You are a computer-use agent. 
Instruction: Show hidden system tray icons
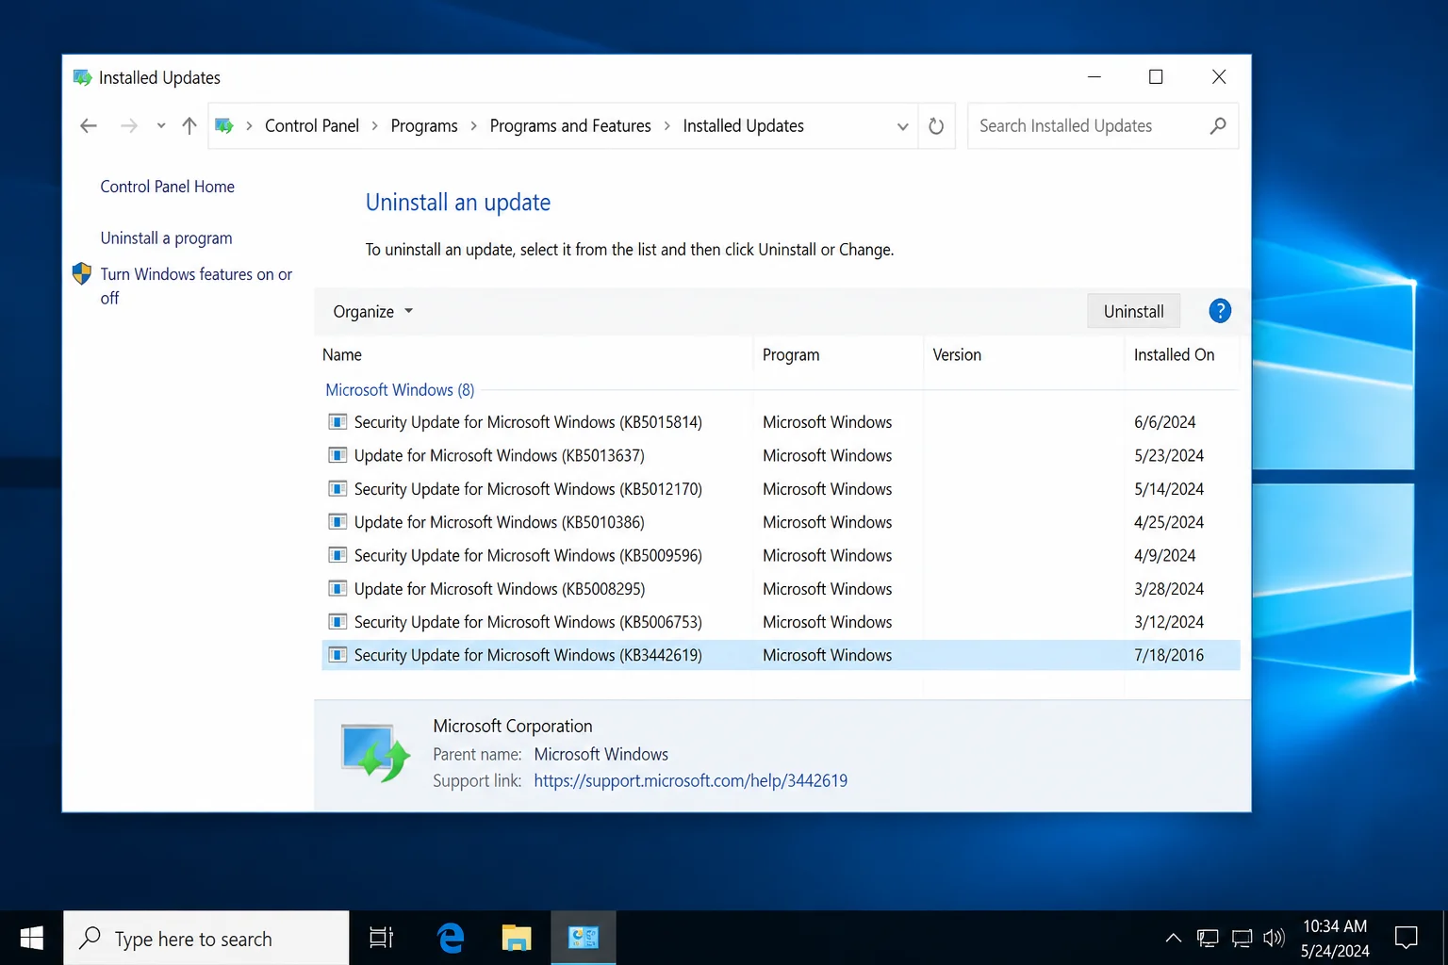pyautogui.click(x=1174, y=938)
